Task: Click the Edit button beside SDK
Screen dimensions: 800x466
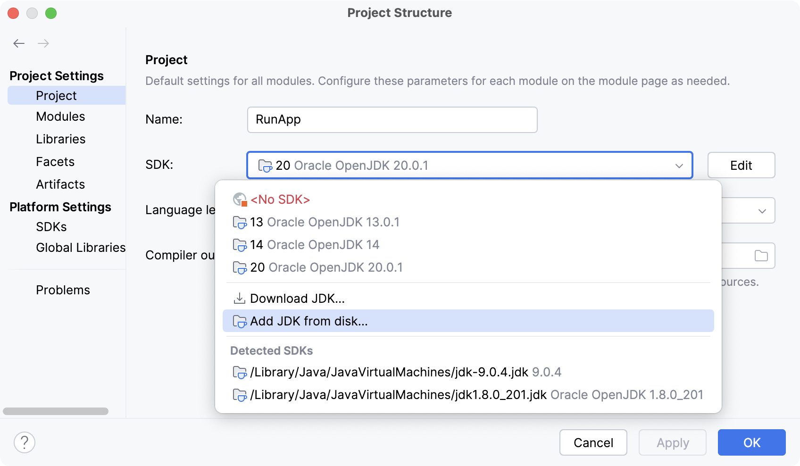Action: pos(741,165)
